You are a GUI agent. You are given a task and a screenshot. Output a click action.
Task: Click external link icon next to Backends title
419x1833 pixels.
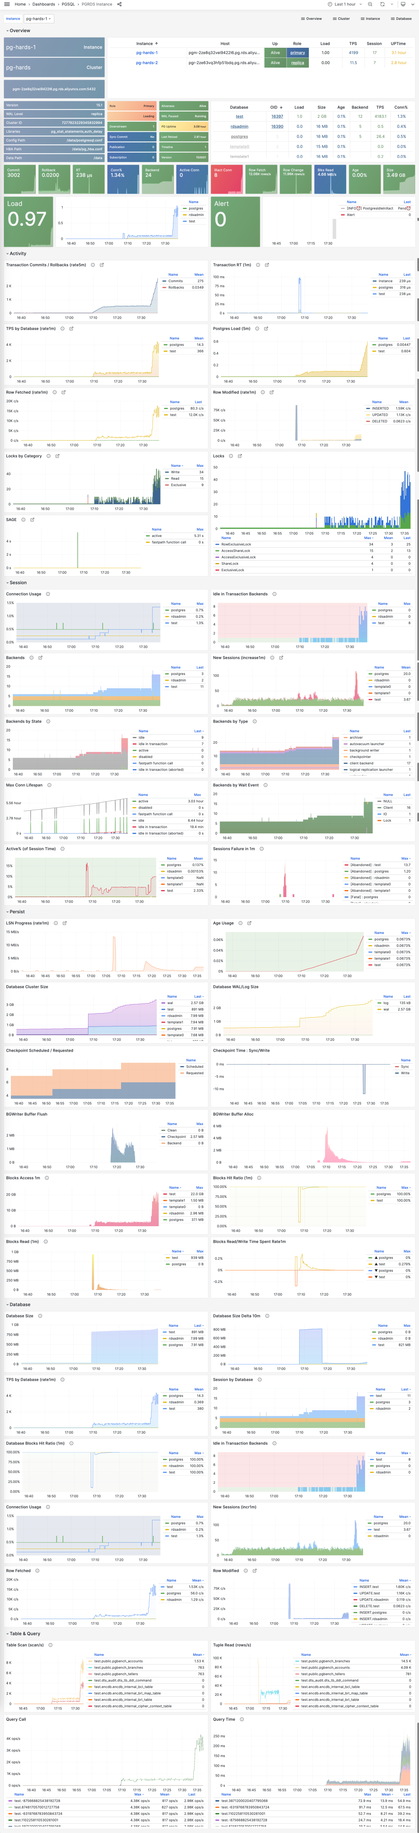40,657
